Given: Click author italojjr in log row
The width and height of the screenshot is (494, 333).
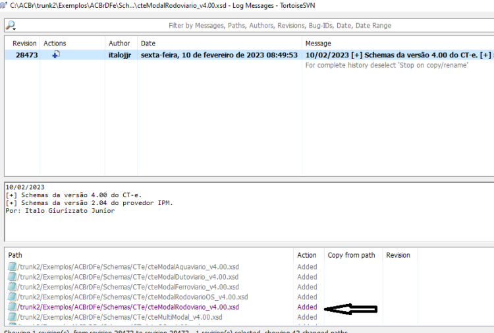Looking at the screenshot, I should tap(120, 55).
